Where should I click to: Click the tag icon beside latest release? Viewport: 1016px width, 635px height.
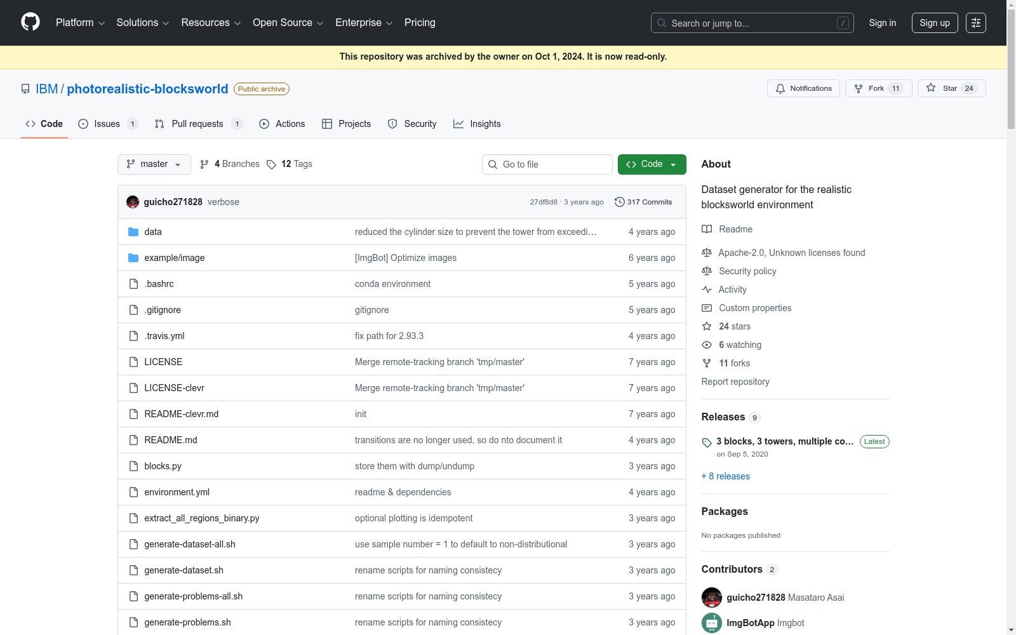pos(707,443)
